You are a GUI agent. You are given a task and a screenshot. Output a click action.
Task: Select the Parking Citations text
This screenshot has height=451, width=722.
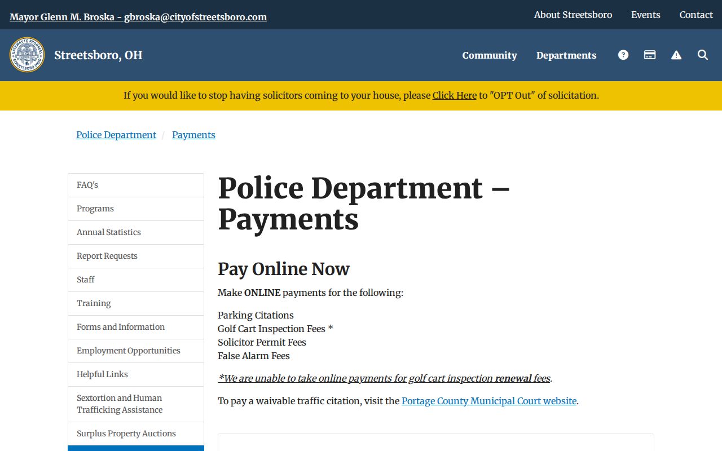click(x=256, y=315)
